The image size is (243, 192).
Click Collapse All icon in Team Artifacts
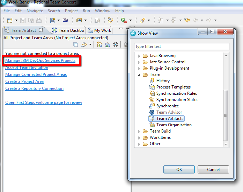(x=76, y=45)
